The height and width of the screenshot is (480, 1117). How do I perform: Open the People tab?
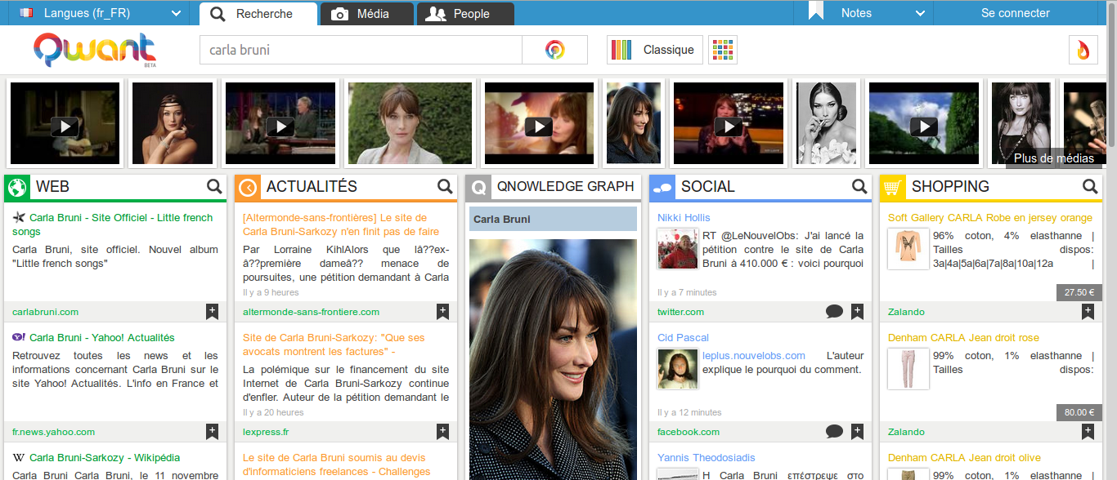tap(465, 14)
